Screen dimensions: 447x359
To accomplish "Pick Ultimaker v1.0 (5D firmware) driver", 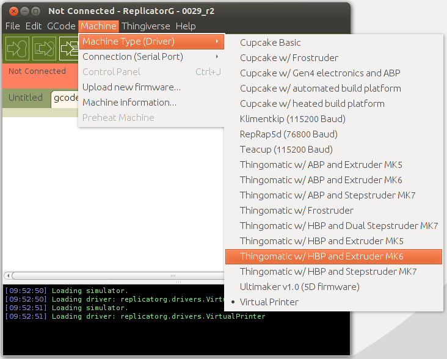I will [x=299, y=286].
